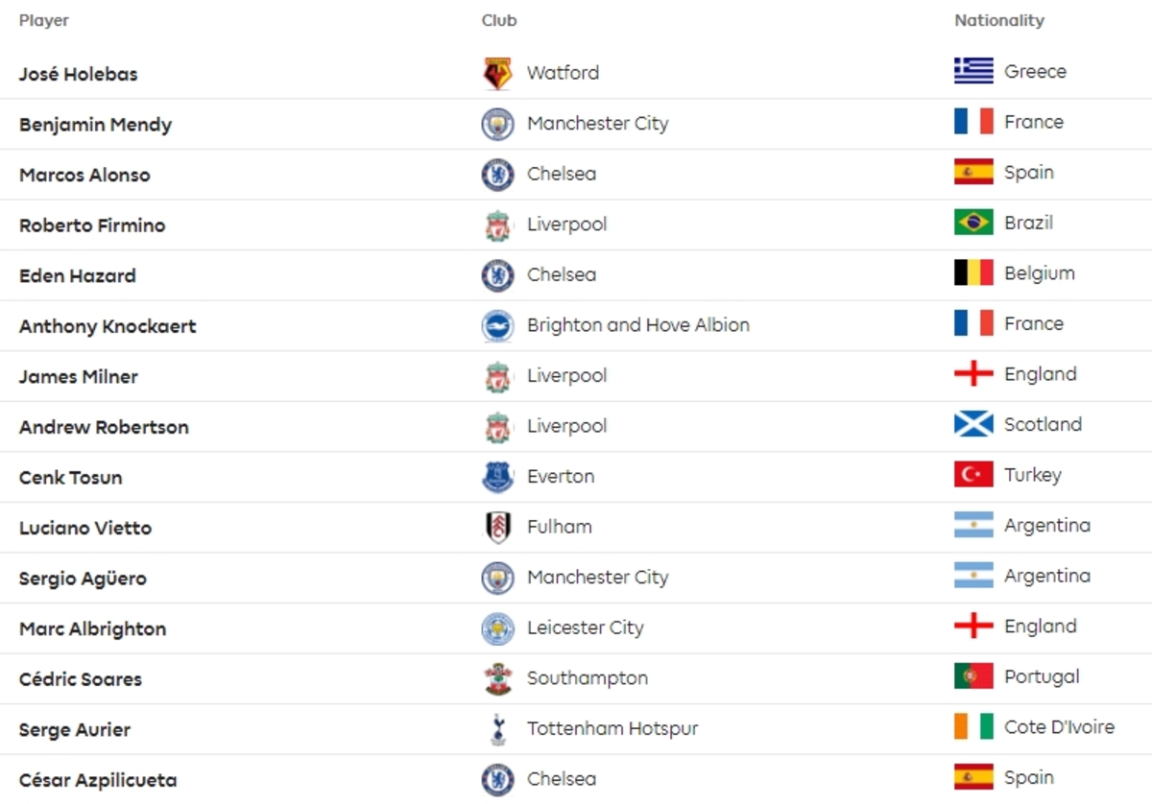Click the Club column header

click(x=499, y=20)
